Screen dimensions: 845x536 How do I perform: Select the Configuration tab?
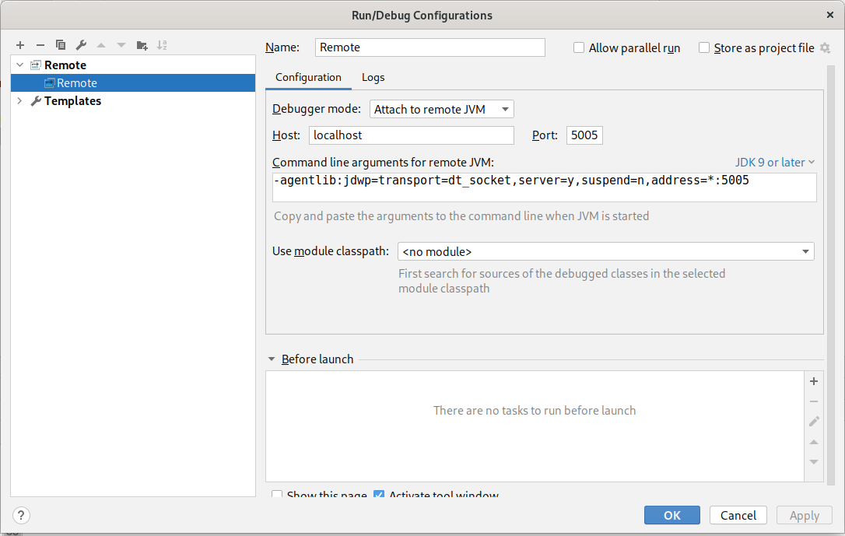(308, 77)
